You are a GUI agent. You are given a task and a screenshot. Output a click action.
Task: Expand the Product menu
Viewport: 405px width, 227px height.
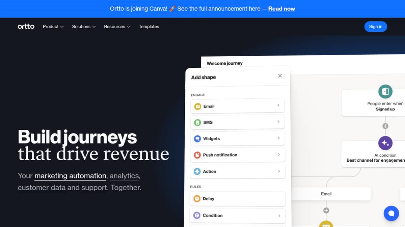[x=53, y=27]
